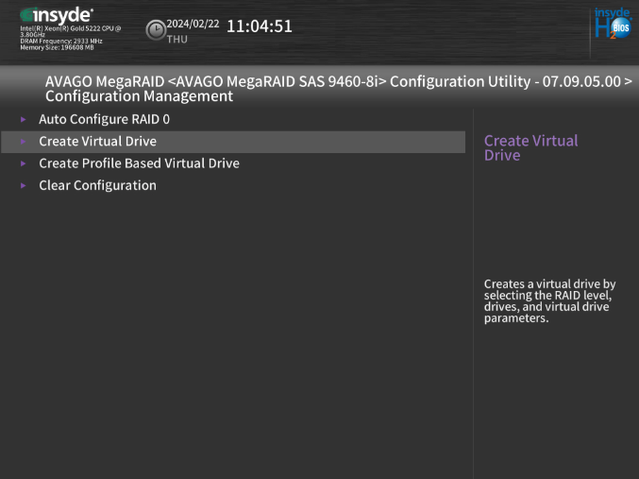Click the AVAGO MegaRAID Configuration Utility title
Image resolution: width=639 pixels, height=479 pixels.
pyautogui.click(x=338, y=81)
